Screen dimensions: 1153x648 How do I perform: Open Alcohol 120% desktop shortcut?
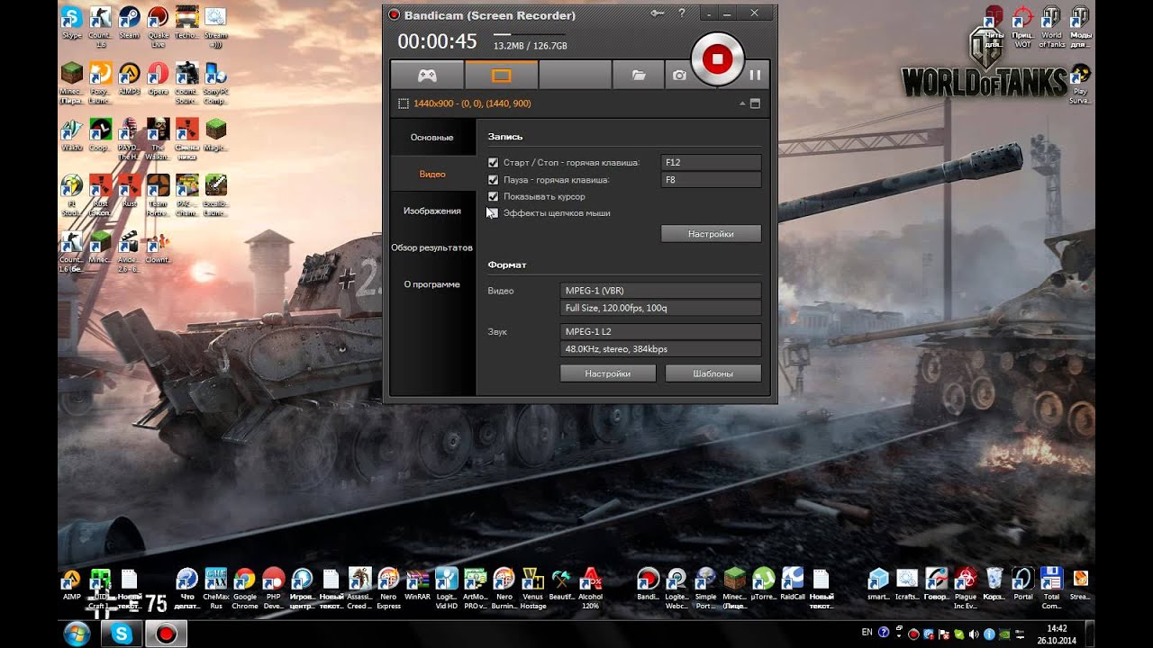click(590, 589)
